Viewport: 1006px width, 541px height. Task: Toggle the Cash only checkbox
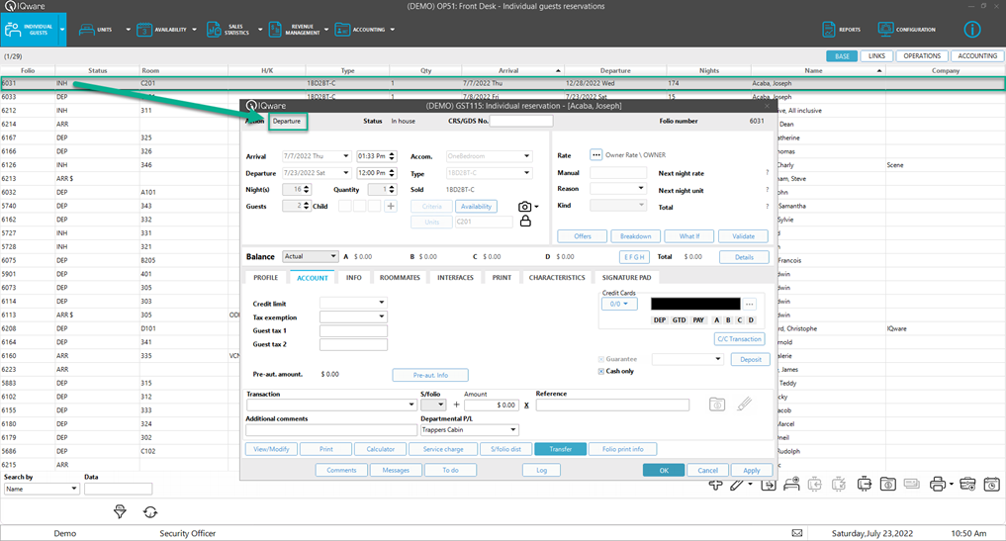(x=601, y=372)
